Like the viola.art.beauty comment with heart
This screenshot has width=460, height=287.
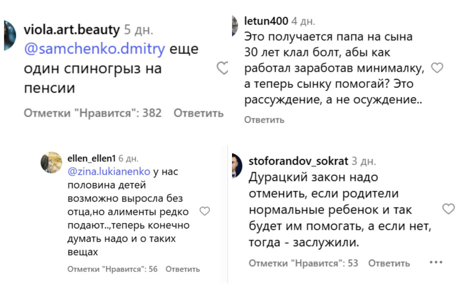coord(222,68)
